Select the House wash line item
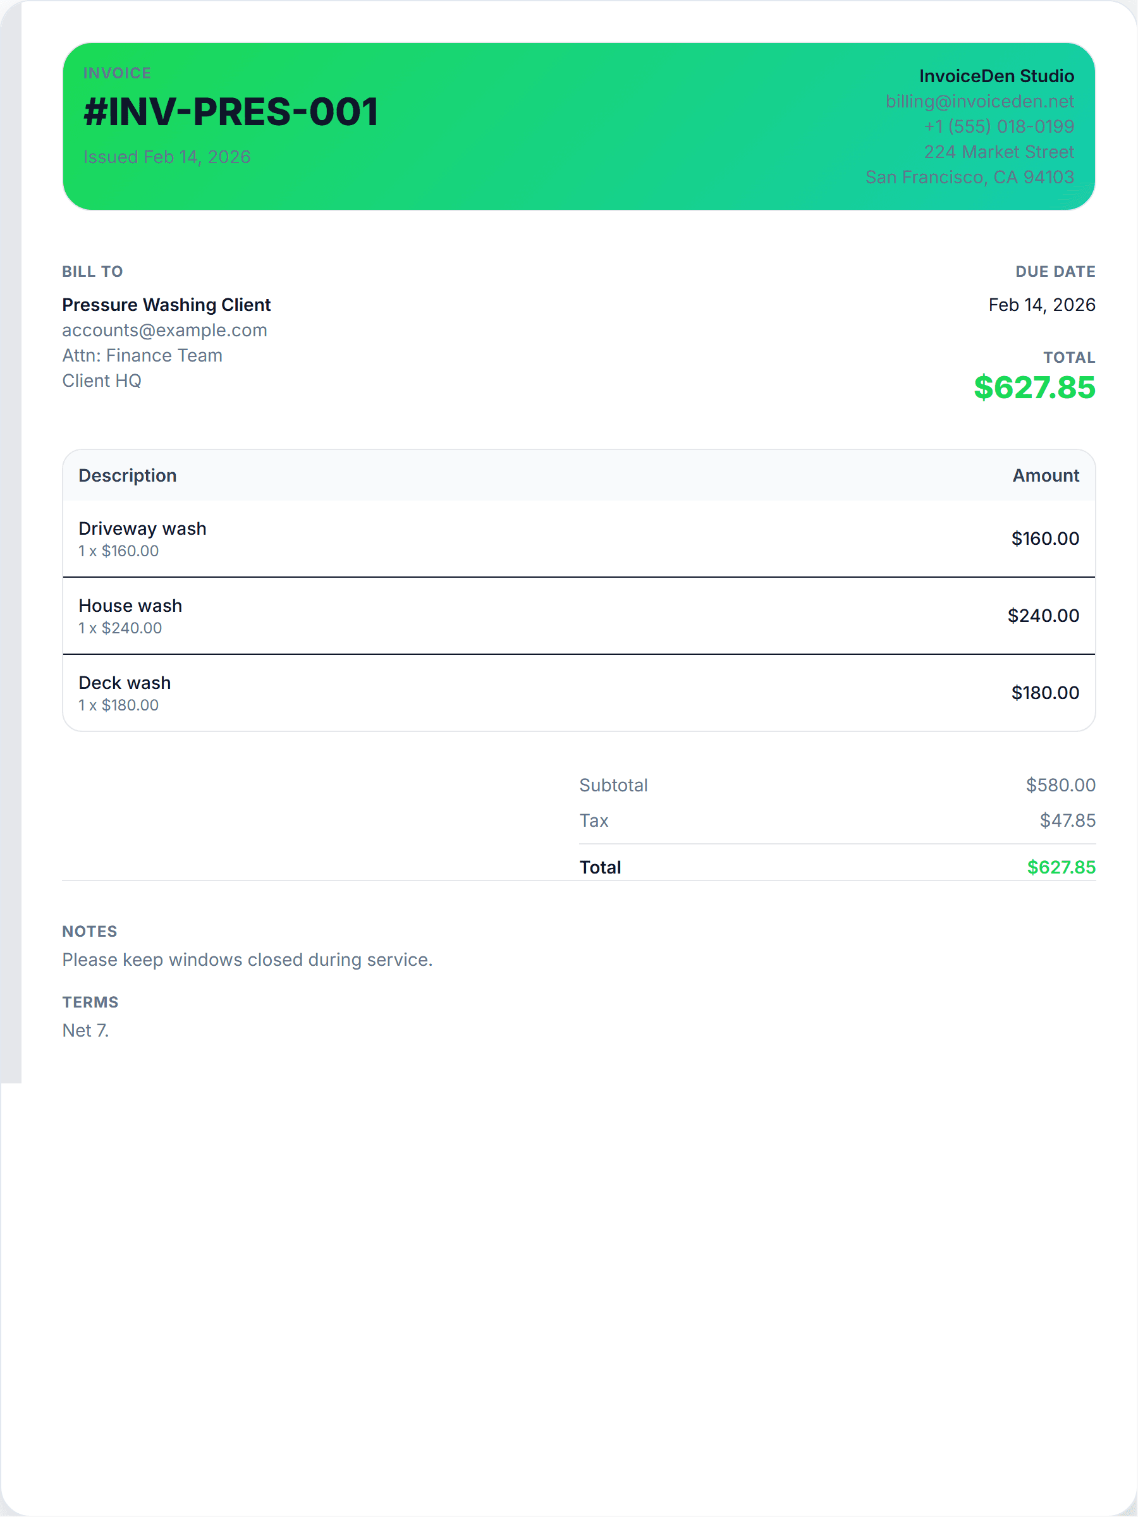1138x1517 pixels. [x=130, y=606]
